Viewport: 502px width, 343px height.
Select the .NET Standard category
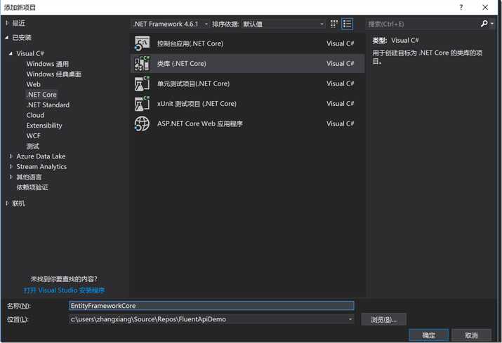click(48, 105)
